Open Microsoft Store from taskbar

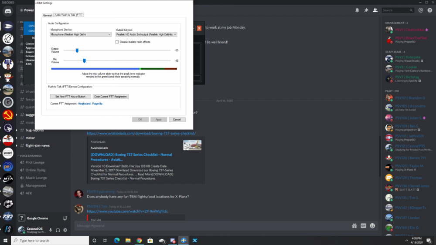pos(150,241)
